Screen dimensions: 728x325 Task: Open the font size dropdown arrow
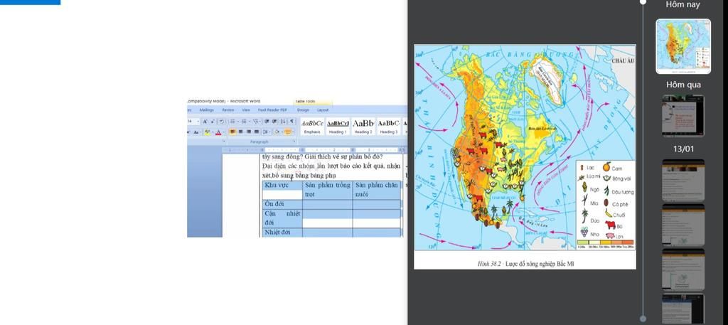point(198,122)
